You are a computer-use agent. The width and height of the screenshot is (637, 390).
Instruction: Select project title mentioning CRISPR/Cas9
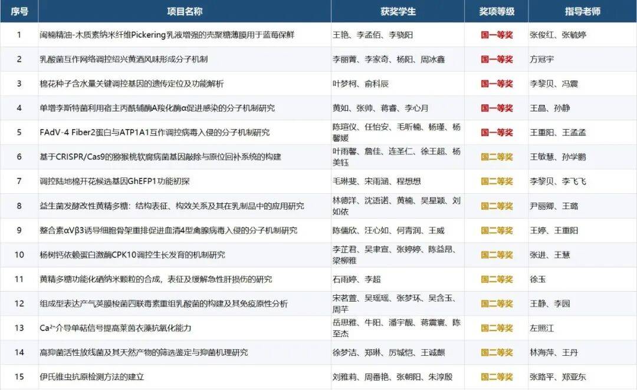coord(160,157)
